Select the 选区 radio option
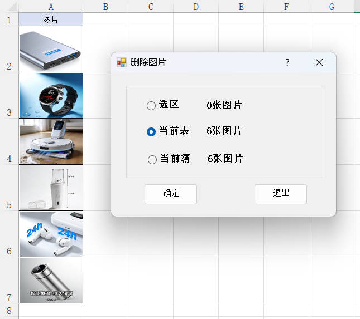Viewport: 360px width, 319px height. [151, 105]
